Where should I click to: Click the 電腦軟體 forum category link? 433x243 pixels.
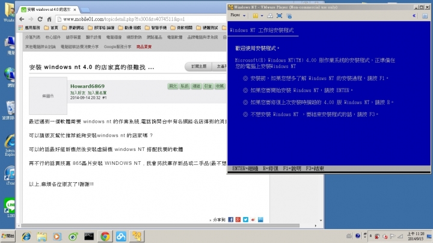point(174,37)
